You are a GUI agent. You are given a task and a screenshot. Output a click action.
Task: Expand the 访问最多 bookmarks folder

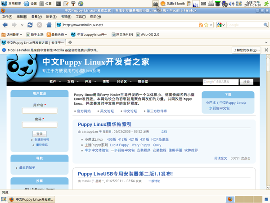point(12,35)
